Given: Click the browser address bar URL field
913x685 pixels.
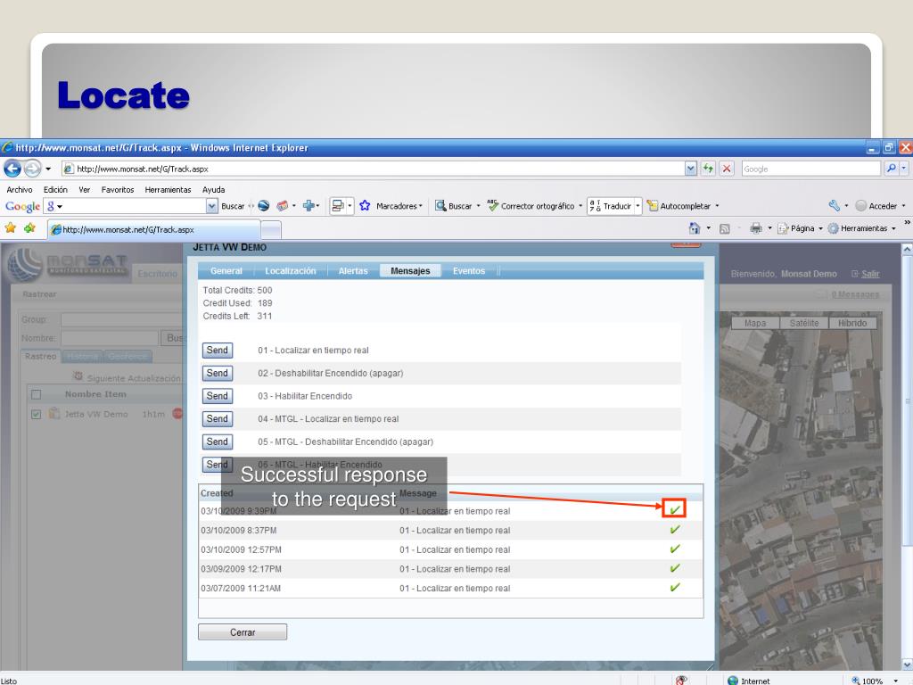Looking at the screenshot, I should point(374,169).
